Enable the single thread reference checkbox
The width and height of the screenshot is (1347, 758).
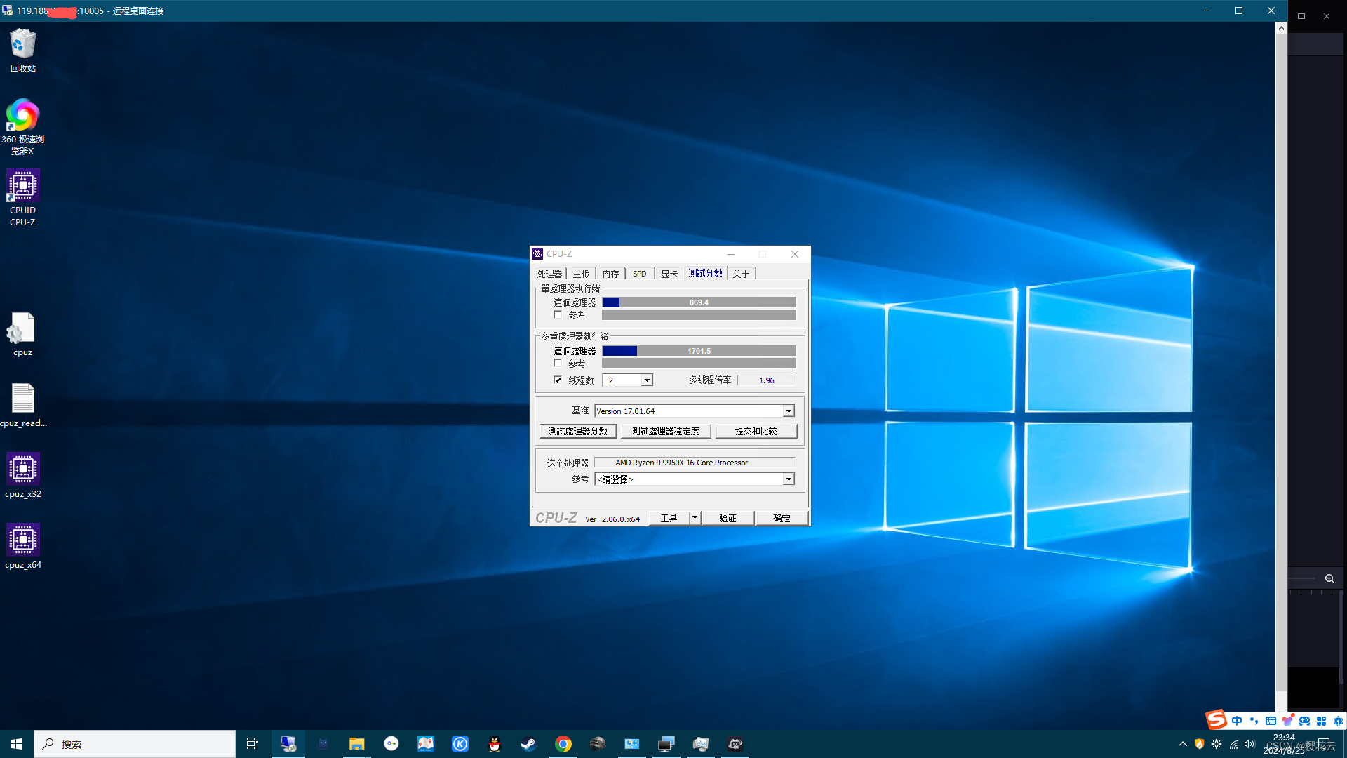point(558,315)
